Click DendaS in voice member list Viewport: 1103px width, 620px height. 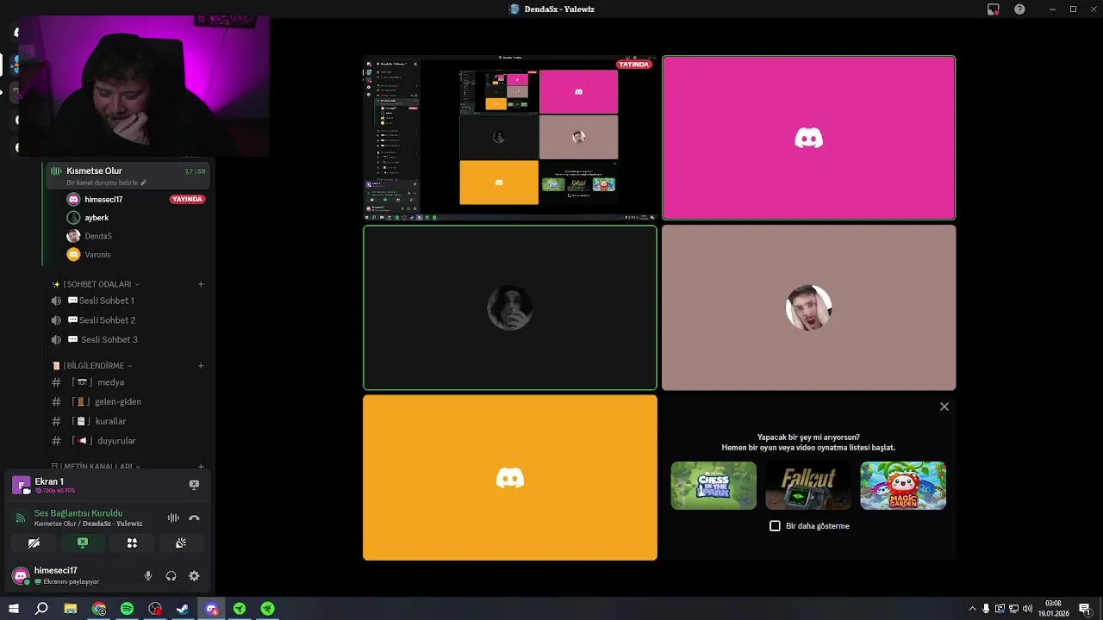coord(98,236)
